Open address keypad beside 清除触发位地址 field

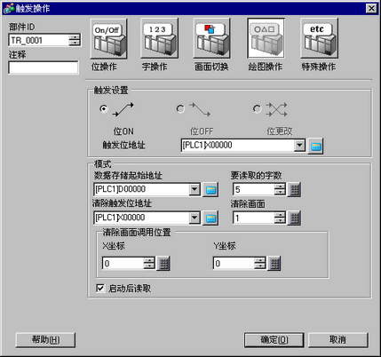[x=210, y=218]
